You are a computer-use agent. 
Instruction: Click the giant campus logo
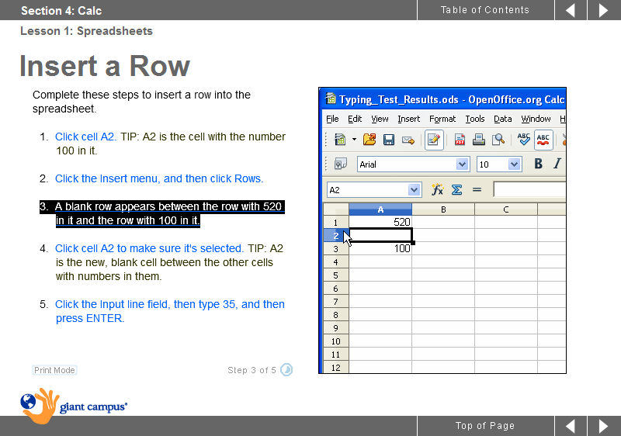pos(74,407)
